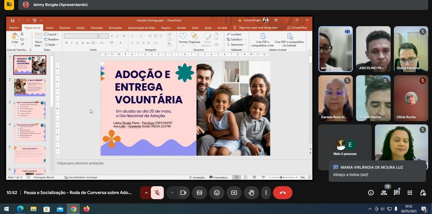
Task: Open meeting details info icon
Action: click(371, 193)
